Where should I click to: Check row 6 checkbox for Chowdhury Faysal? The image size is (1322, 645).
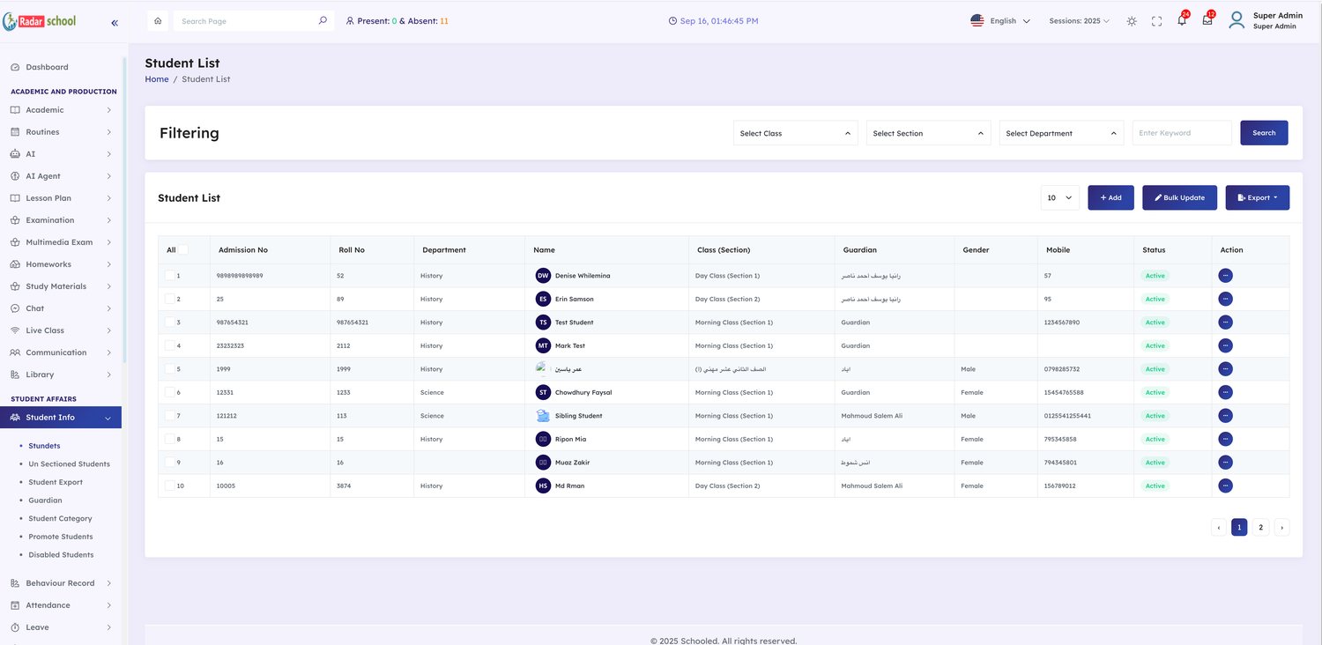(169, 392)
